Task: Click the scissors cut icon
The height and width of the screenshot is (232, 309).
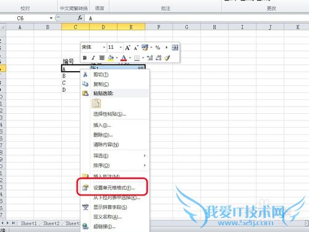Action: pyautogui.click(x=85, y=74)
